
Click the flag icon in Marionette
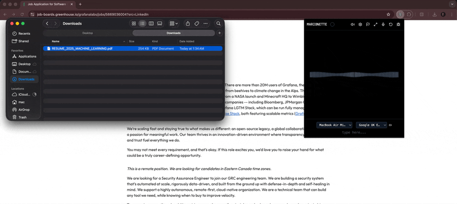368,24
